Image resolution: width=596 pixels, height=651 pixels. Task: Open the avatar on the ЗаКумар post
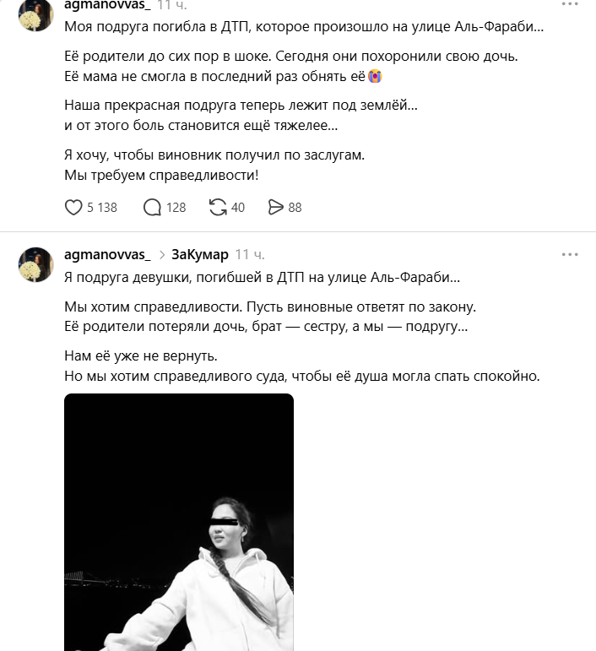(37, 264)
